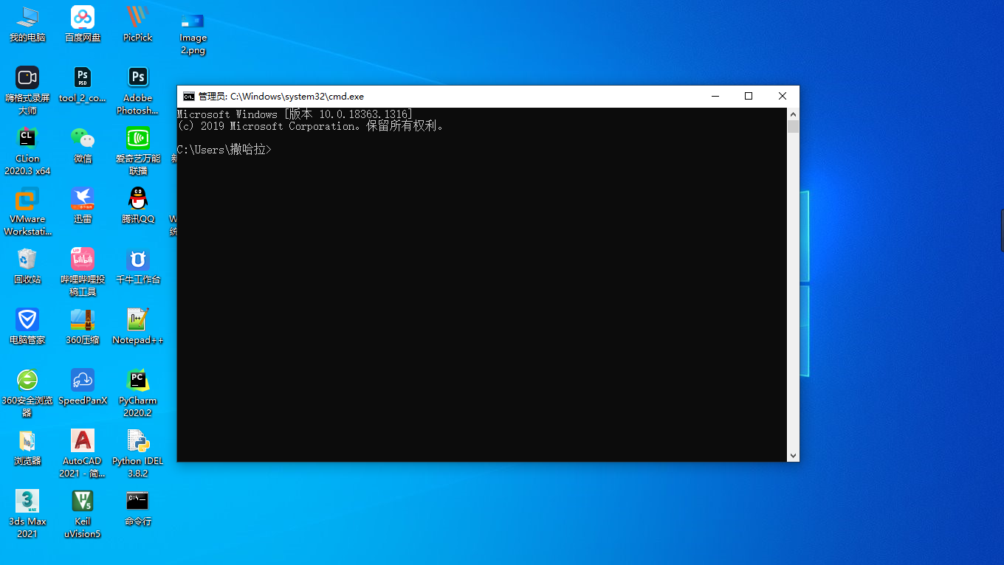The width and height of the screenshot is (1004, 565).
Task: Open the 回收站 (Recycle Bin)
Action: click(27, 263)
